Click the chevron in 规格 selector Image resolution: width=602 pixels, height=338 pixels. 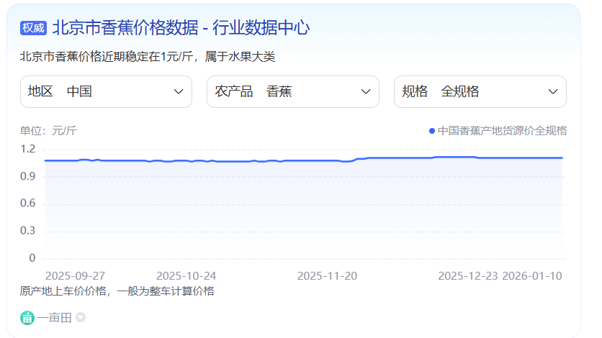coord(553,91)
